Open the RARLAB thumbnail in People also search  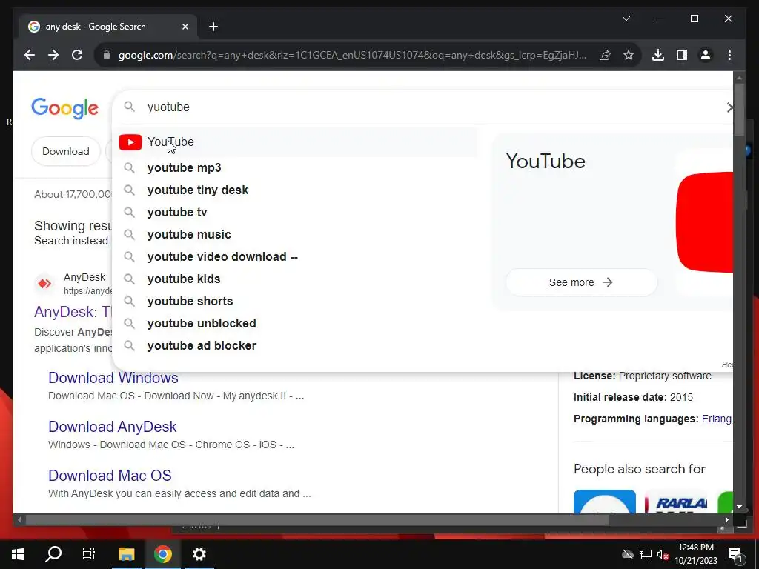(676, 502)
